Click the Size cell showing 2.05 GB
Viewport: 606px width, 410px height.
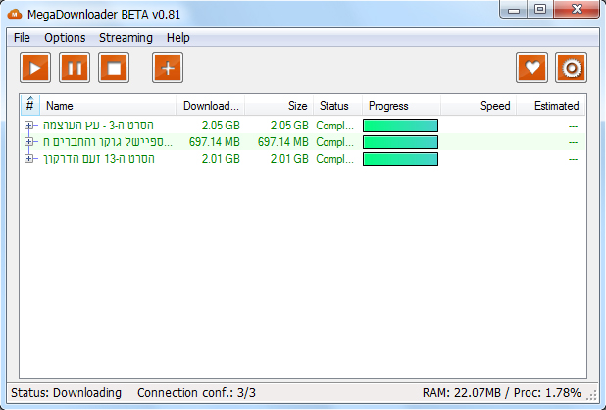coord(289,126)
